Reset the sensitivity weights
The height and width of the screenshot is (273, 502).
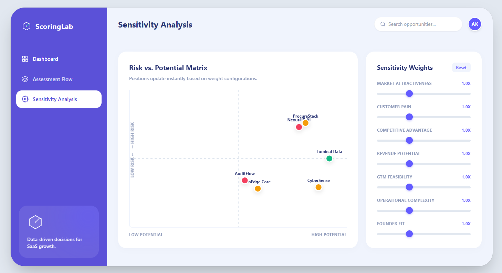coord(461,68)
